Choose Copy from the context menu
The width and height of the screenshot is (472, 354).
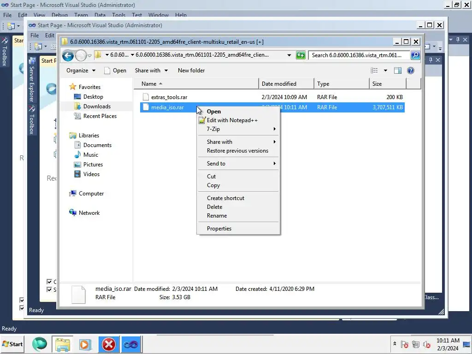point(238,185)
